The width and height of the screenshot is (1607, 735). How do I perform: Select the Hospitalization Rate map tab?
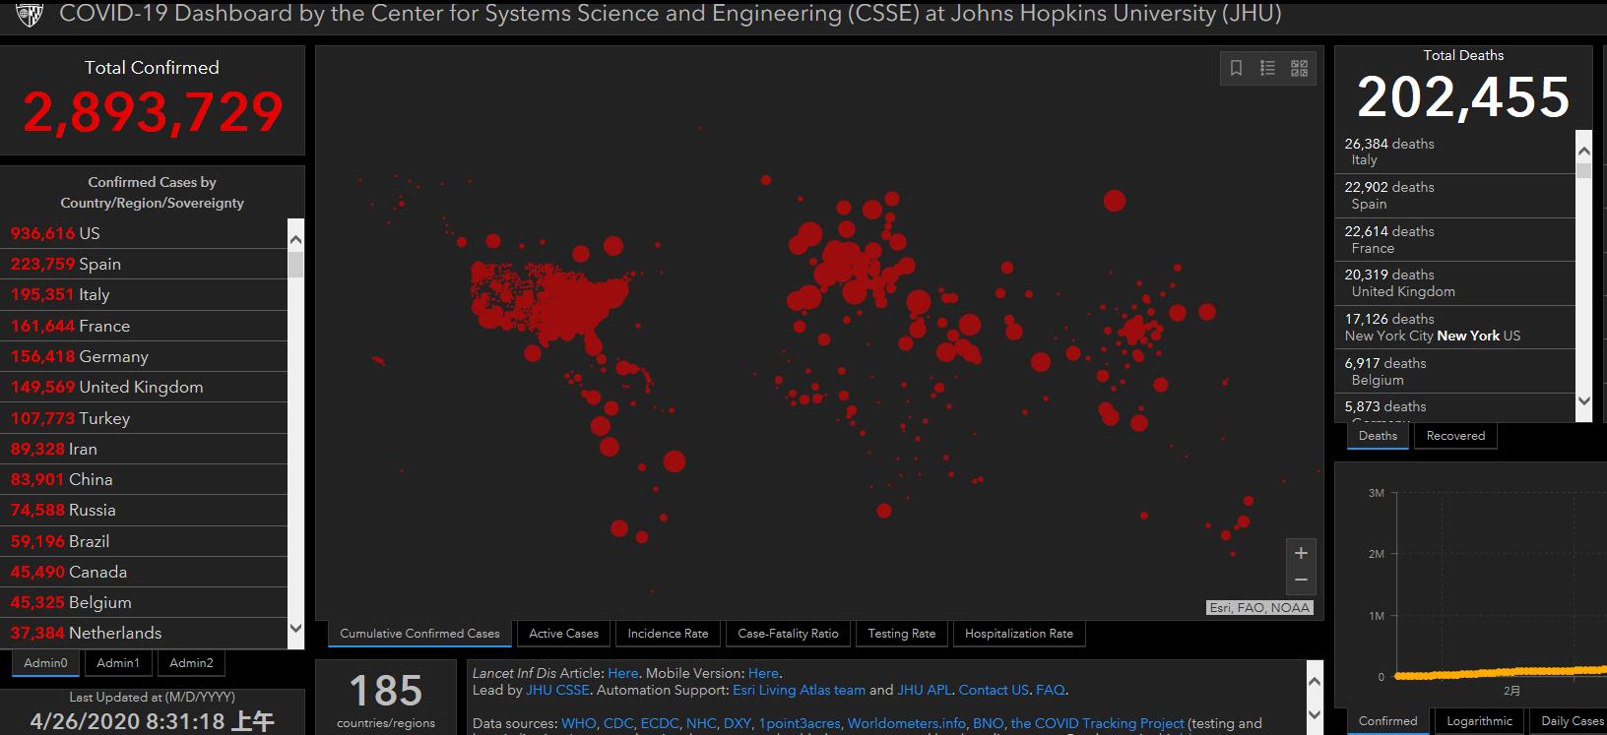[1019, 634]
